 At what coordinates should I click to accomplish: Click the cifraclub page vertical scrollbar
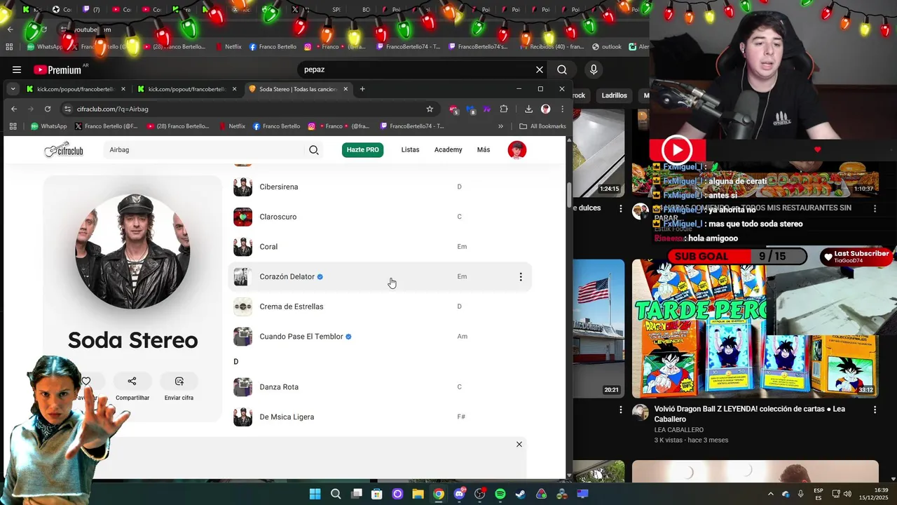569,195
